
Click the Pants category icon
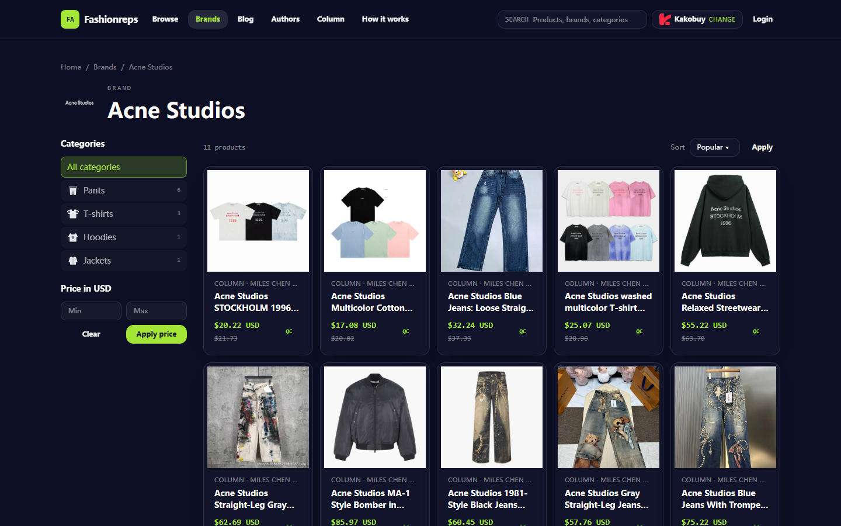[73, 191]
